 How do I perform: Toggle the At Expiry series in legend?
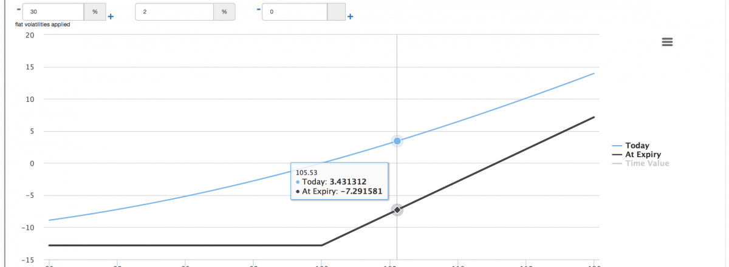(643, 155)
